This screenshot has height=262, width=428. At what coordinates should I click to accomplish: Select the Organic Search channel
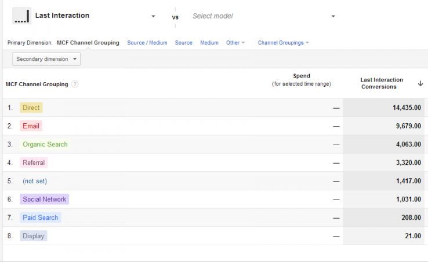coord(45,145)
